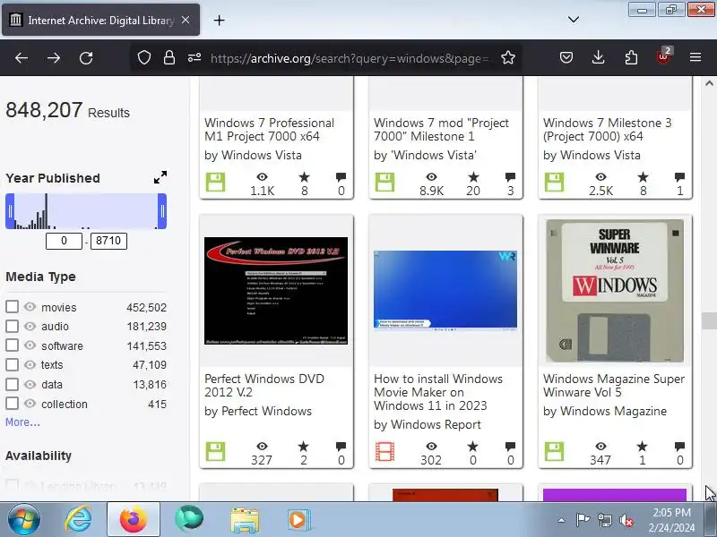The image size is (717, 537).
Task: View site security padlock details
Action: pyautogui.click(x=169, y=58)
